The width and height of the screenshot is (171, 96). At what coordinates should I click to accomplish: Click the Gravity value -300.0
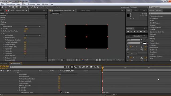[x=26, y=29]
